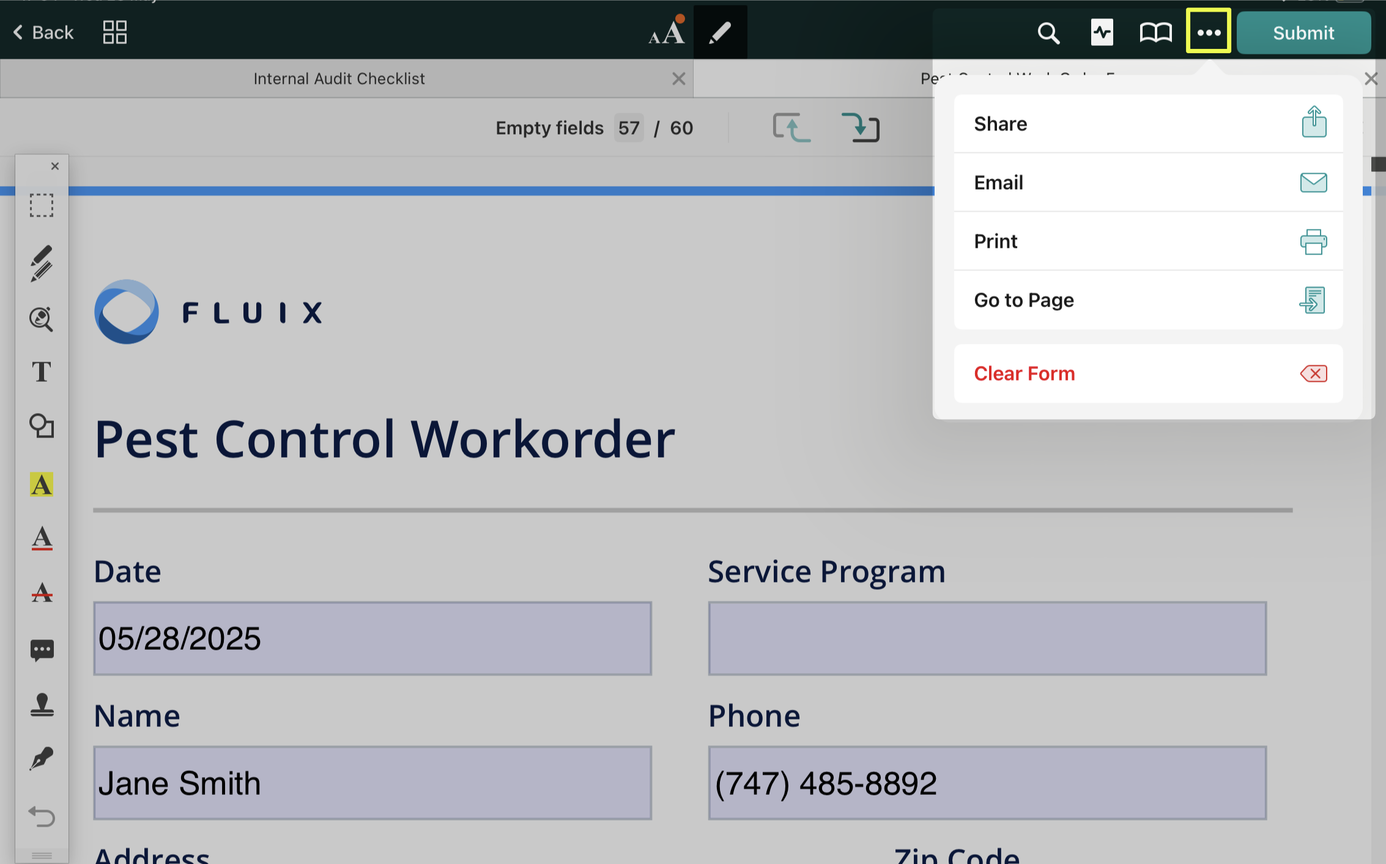Select the stamp tool
Viewport: 1386px width, 864px height.
click(42, 705)
